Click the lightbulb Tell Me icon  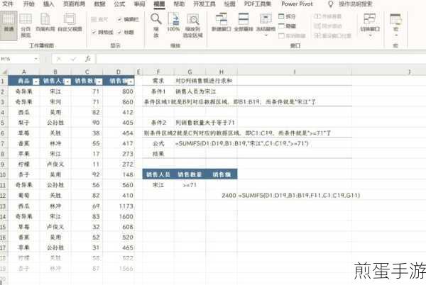(331, 4)
